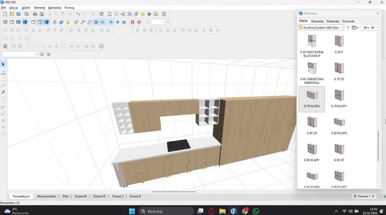Switch to the Materiały tab in Biblioteka

pyautogui.click(x=333, y=21)
